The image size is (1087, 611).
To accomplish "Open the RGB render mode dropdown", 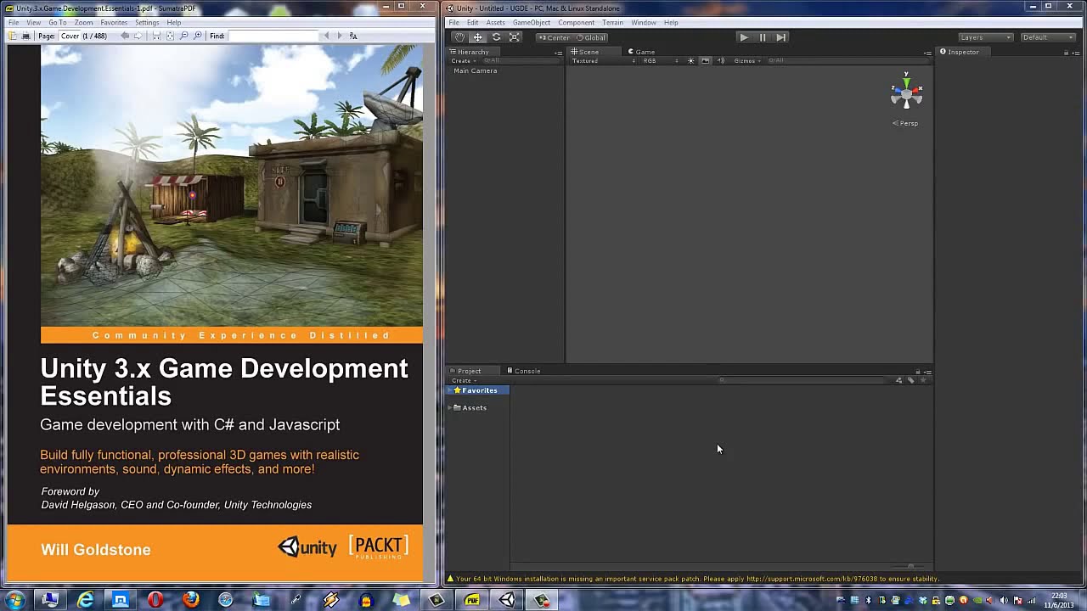I will point(661,61).
